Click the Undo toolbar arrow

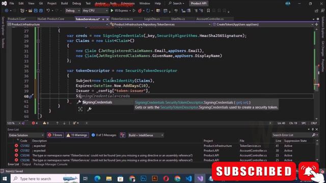click(48, 10)
